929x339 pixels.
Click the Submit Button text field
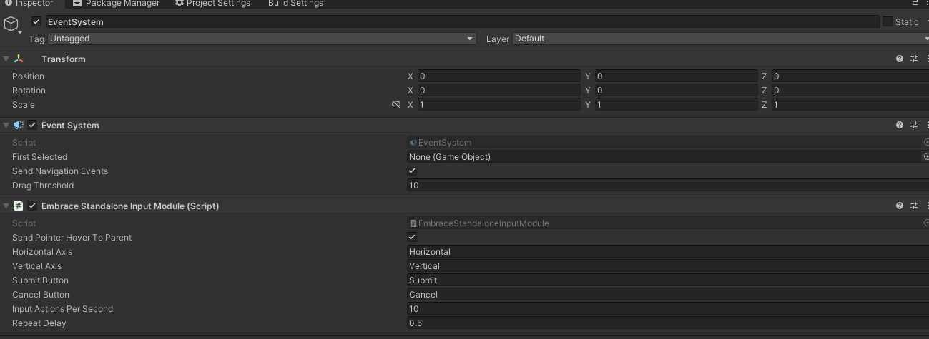[668, 280]
